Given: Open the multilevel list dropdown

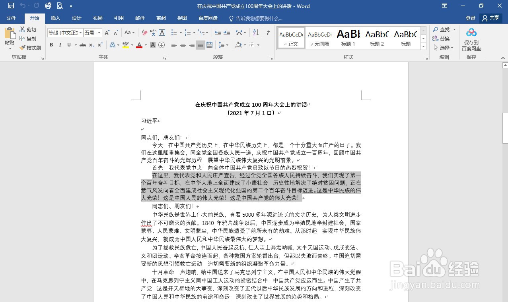Looking at the screenshot, I should [207, 33].
